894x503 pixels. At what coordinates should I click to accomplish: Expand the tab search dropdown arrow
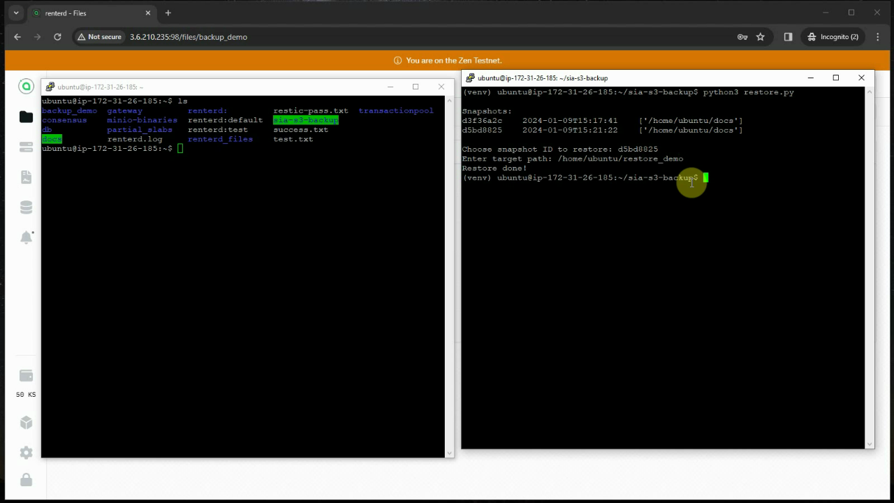tap(16, 13)
